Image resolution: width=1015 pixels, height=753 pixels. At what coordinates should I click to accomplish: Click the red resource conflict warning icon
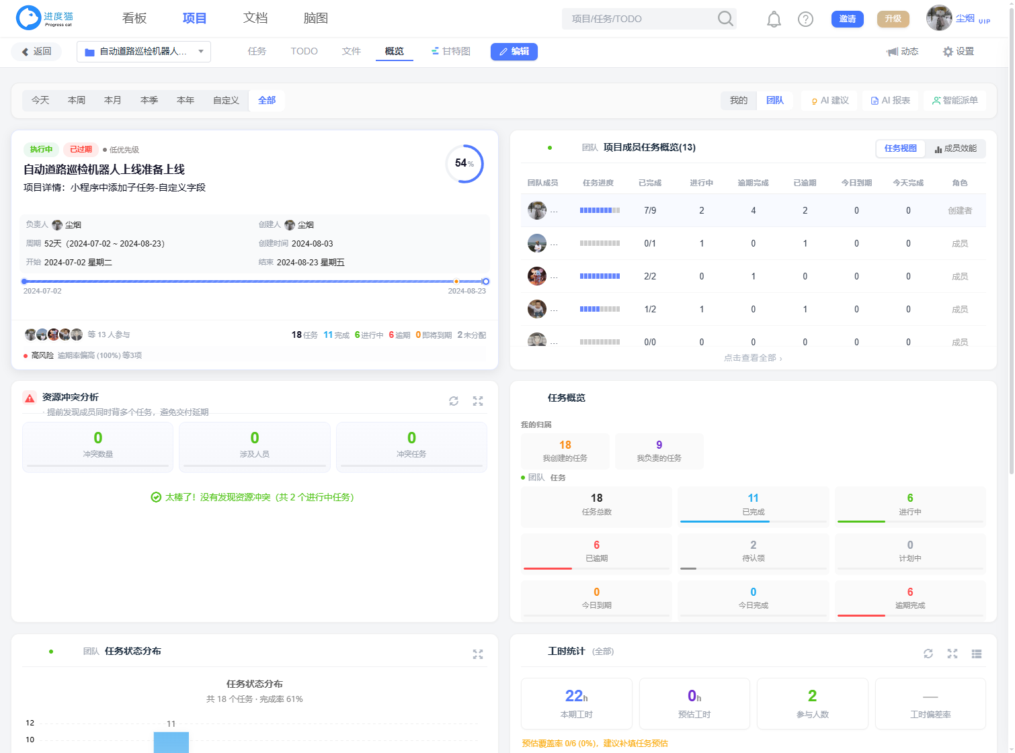point(30,398)
